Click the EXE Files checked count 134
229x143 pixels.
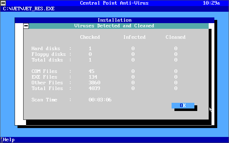point(93,77)
